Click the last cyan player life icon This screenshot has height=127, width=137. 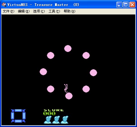pos(64,120)
